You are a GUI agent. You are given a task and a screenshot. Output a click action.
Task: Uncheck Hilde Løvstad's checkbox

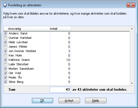[6, 42]
